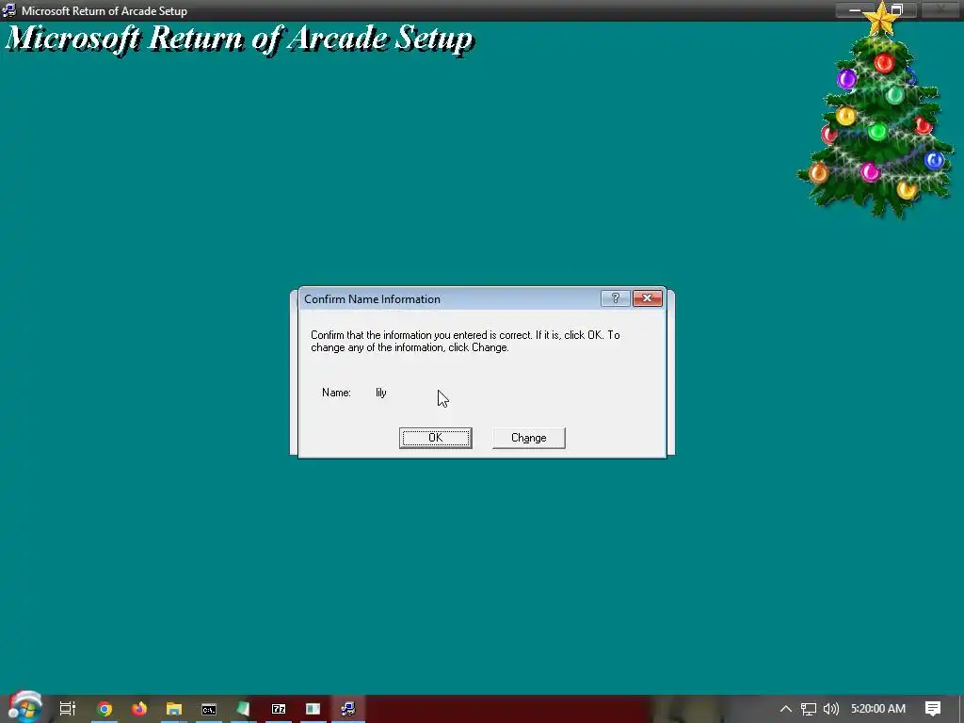
Task: Click the dialog instruction text paragraph
Action: pyautogui.click(x=465, y=341)
